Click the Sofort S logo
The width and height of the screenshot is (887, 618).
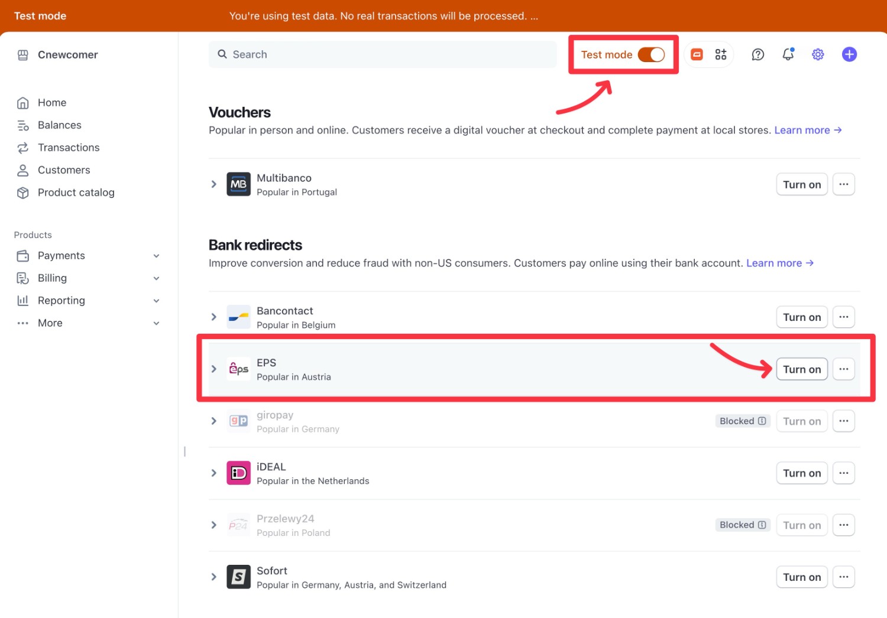tap(239, 577)
